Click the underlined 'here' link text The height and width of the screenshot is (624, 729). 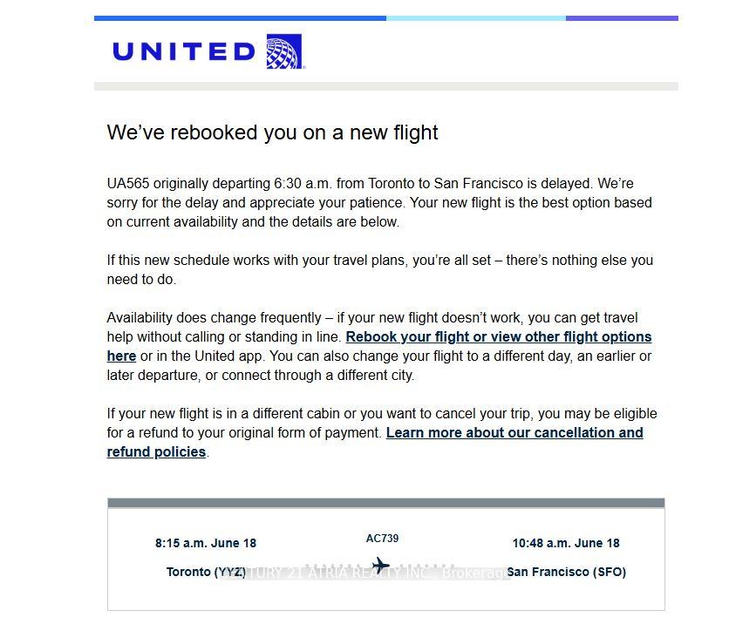[121, 356]
